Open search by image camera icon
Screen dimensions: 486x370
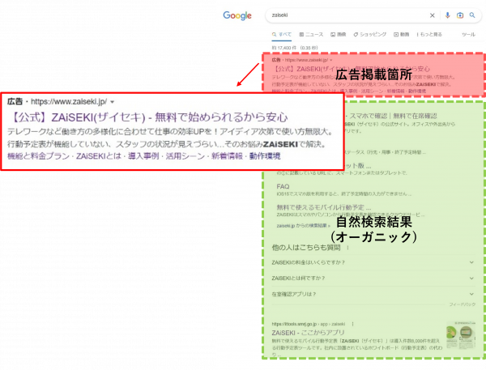460,15
